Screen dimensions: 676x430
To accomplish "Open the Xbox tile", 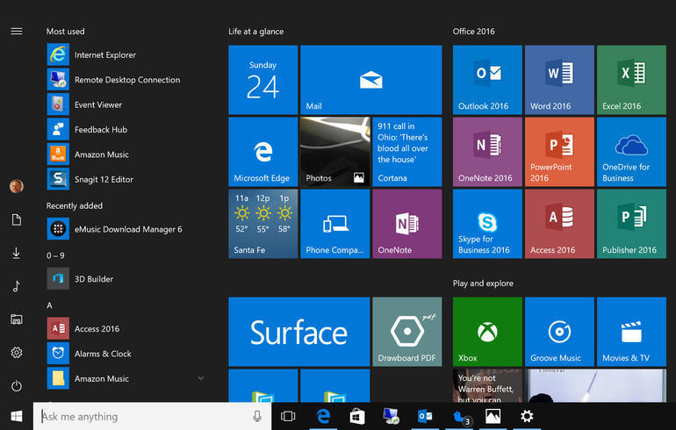I will (486, 331).
